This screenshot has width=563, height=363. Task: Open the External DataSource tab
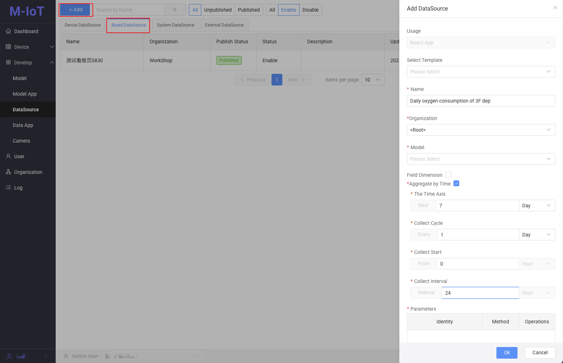(224, 25)
